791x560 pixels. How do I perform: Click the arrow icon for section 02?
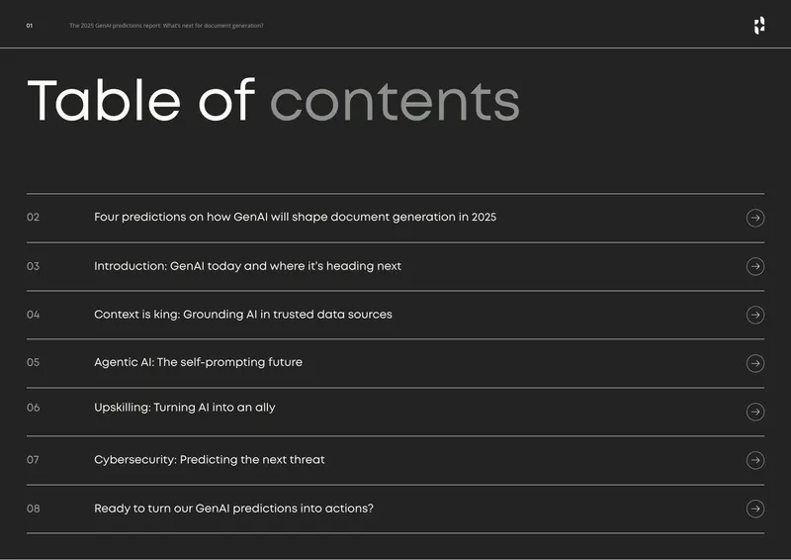pos(754,218)
